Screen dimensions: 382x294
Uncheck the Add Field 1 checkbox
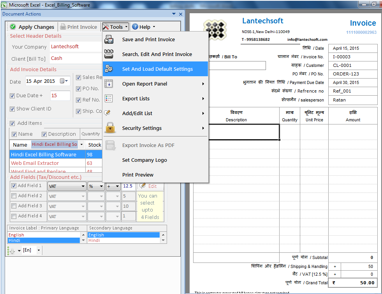[14, 185]
